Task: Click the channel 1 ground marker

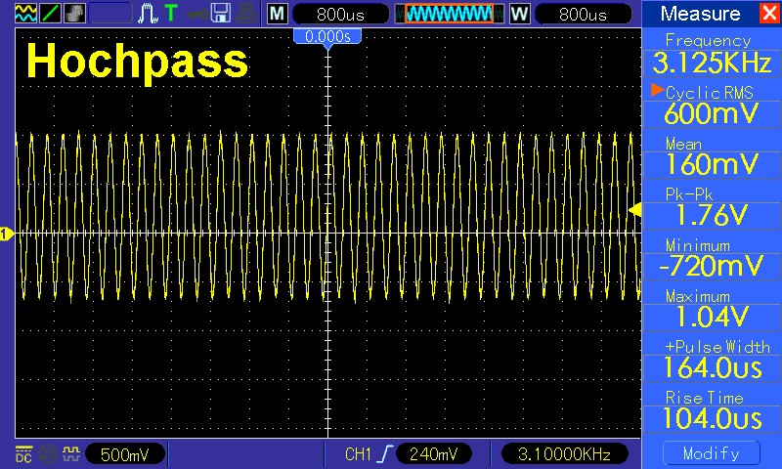Action: tap(7, 234)
